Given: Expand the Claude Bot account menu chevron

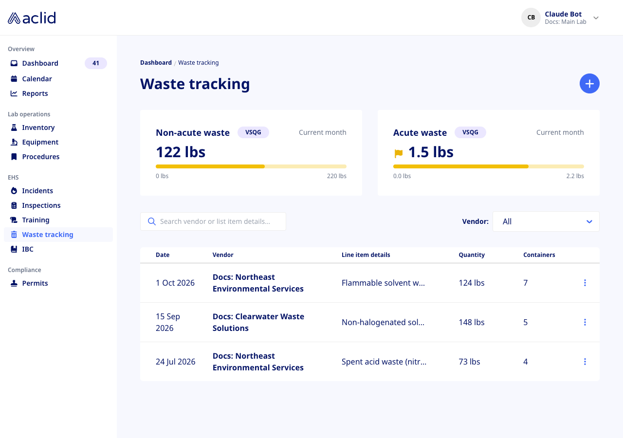Looking at the screenshot, I should [x=596, y=18].
